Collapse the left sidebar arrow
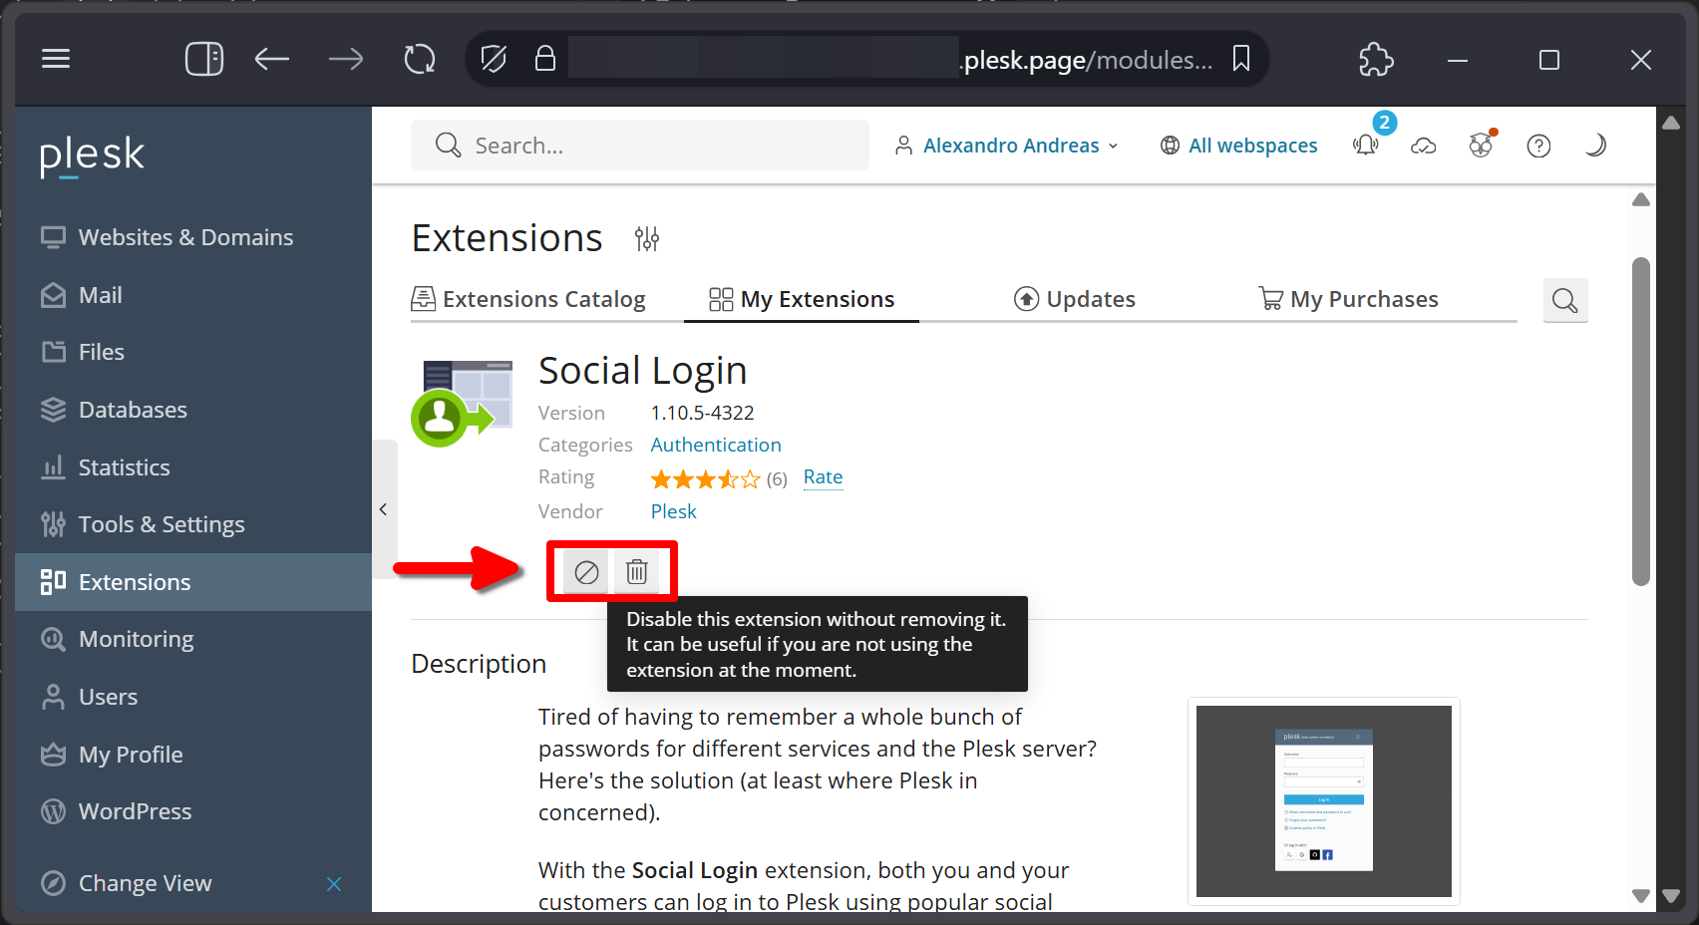 click(384, 509)
